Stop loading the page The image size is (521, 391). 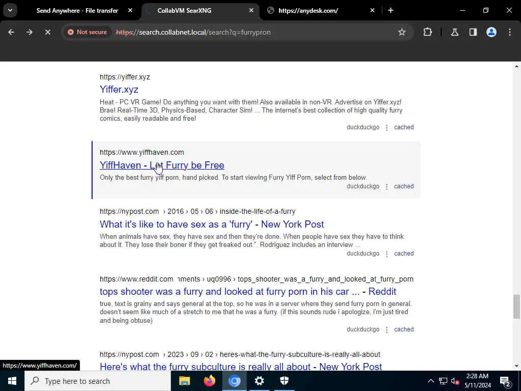(x=47, y=32)
